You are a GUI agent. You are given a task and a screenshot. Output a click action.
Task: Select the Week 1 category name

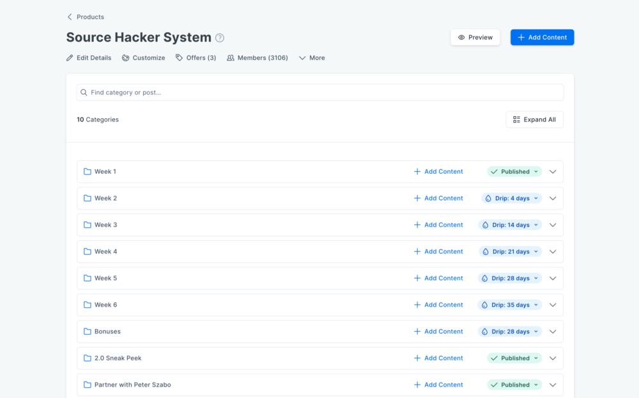105,171
